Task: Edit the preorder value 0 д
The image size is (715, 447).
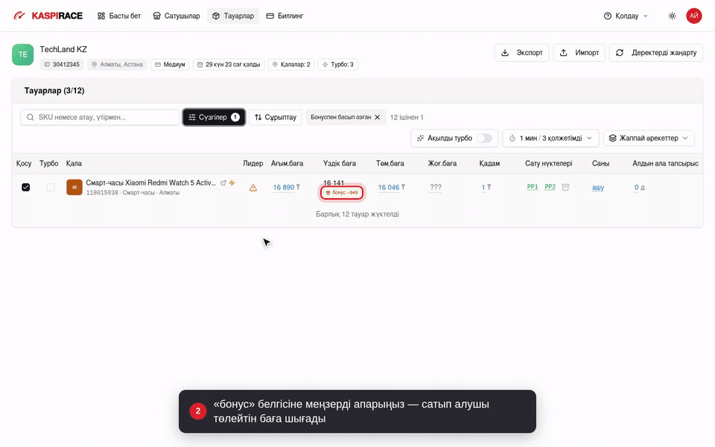Action: [639, 187]
